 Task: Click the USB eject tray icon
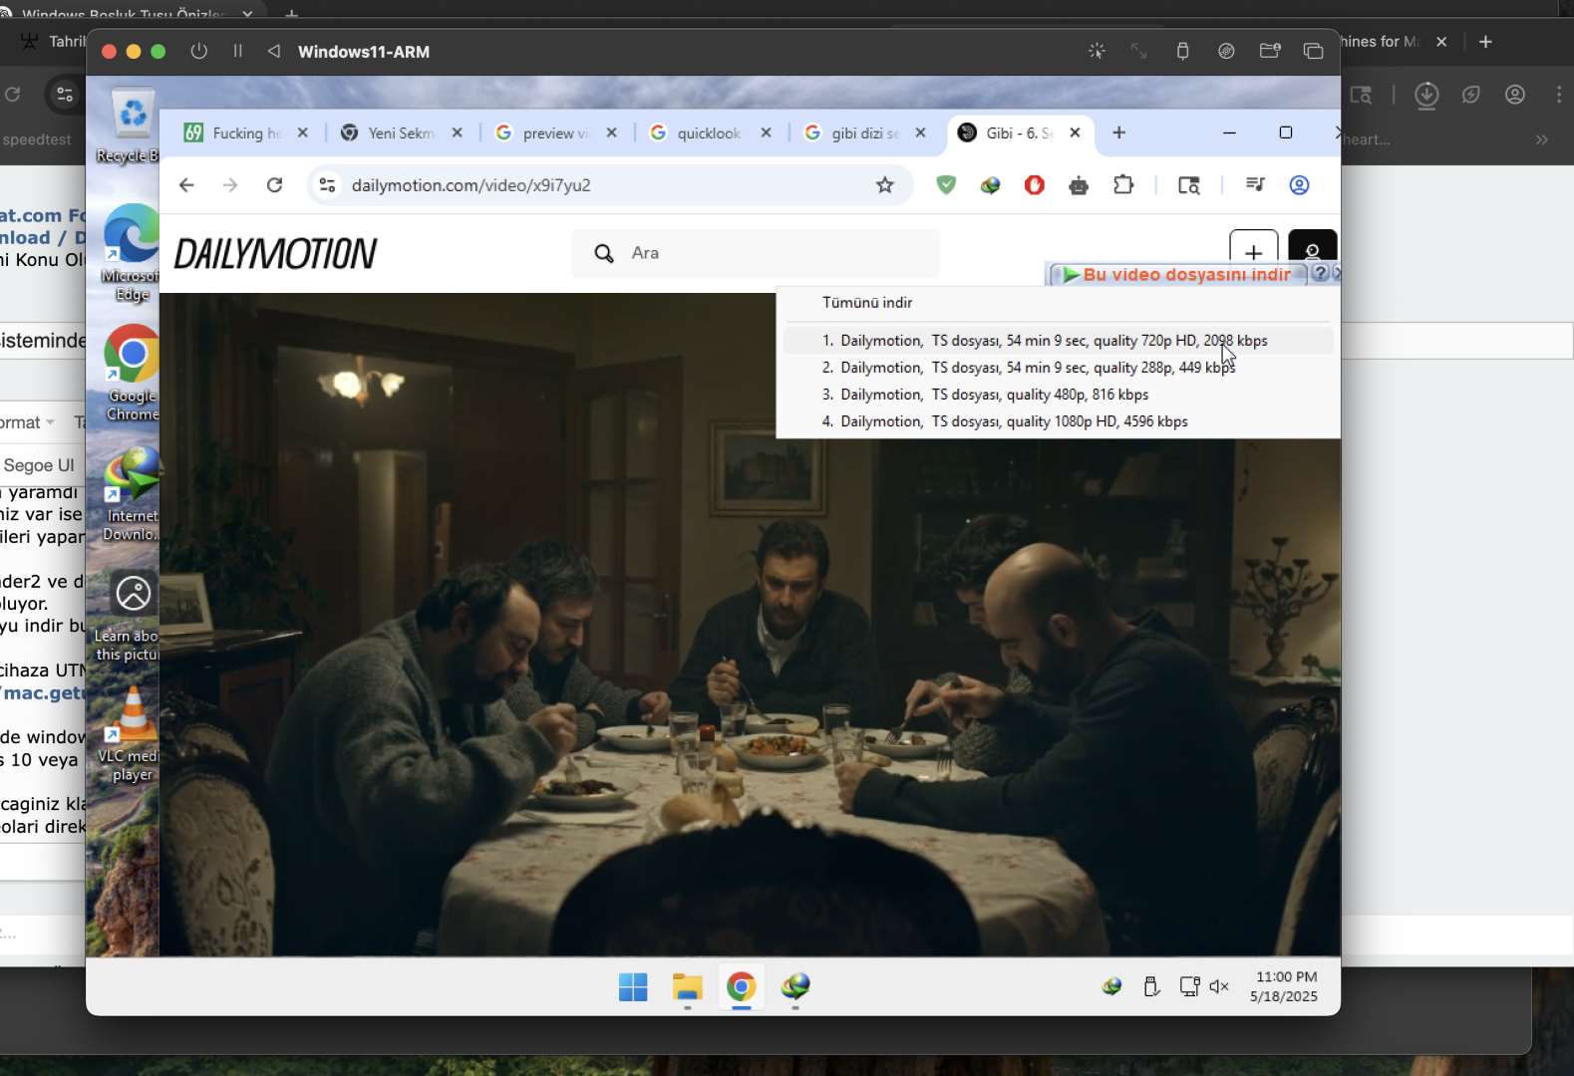click(1151, 986)
